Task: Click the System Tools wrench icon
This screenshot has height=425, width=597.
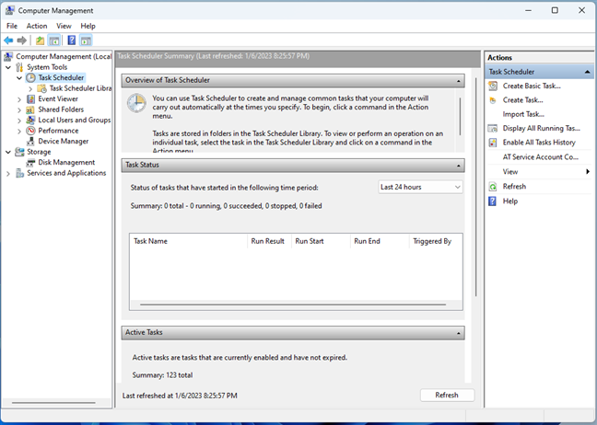Action: point(19,67)
